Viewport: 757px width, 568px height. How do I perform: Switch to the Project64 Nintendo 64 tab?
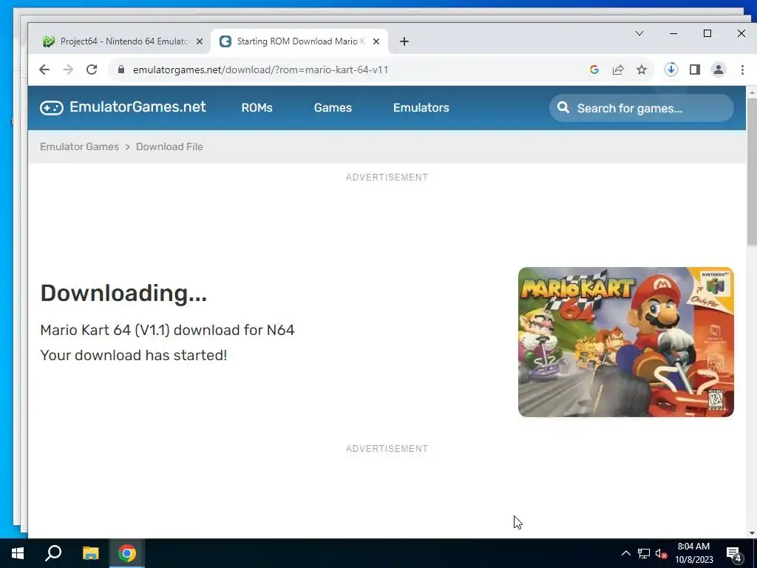click(x=122, y=41)
